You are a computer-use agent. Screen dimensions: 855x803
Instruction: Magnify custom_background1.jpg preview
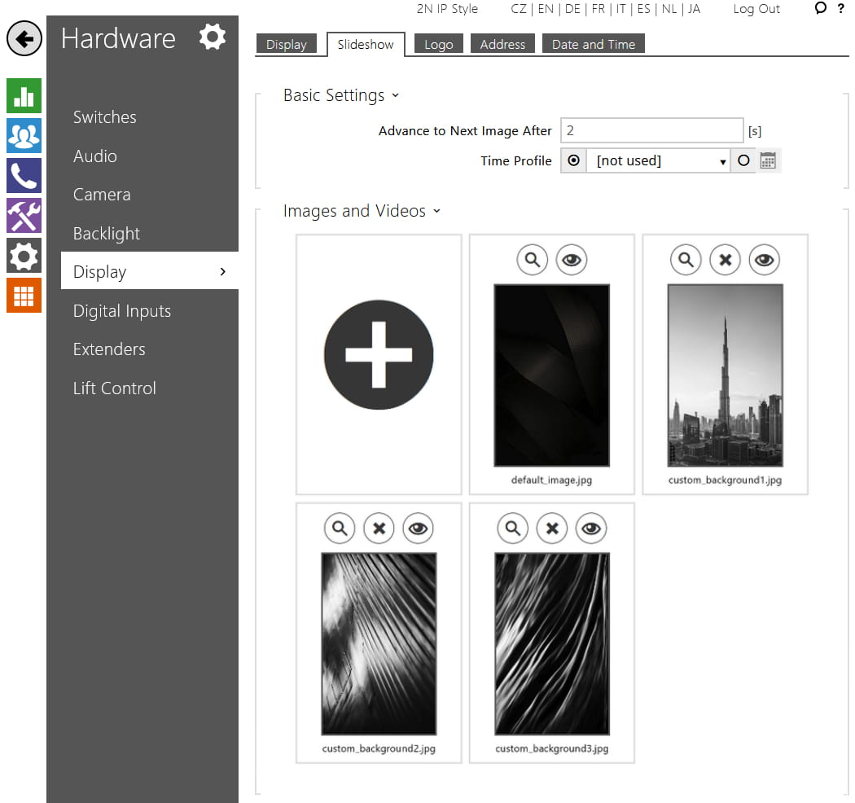[x=686, y=260]
